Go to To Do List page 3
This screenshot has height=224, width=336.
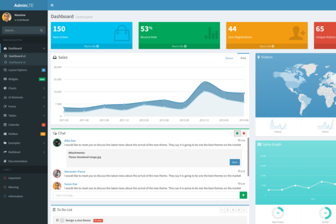(239, 209)
